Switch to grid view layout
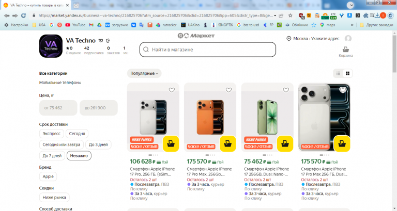The image size is (397, 211). [x=347, y=73]
